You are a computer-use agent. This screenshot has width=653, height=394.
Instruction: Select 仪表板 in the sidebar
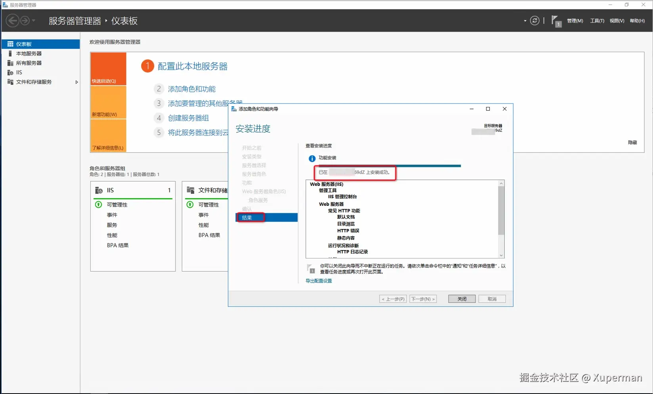pyautogui.click(x=40, y=44)
